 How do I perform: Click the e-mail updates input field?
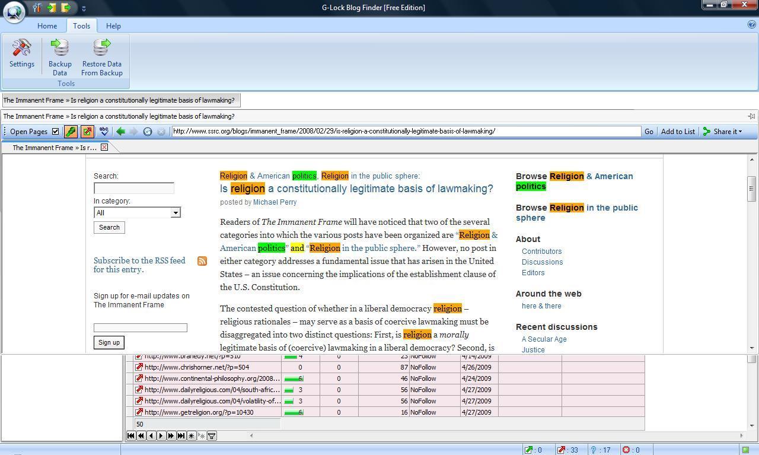141,327
